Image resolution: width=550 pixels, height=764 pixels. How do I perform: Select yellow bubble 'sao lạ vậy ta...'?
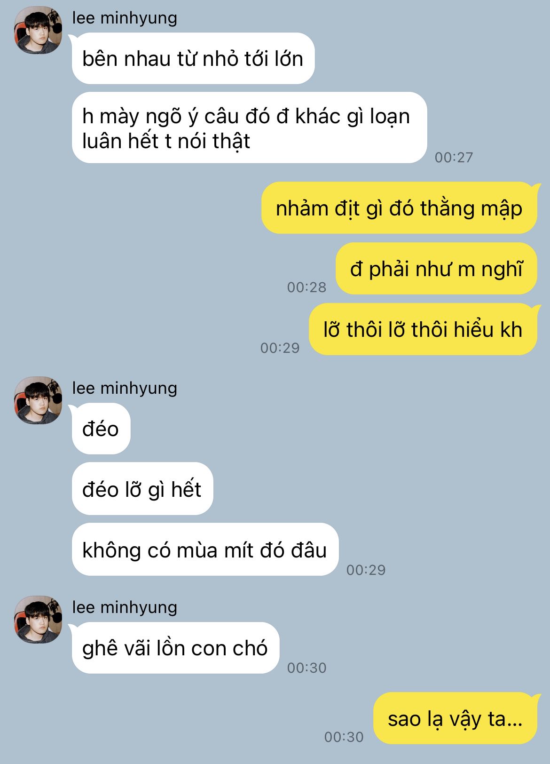coord(455,718)
